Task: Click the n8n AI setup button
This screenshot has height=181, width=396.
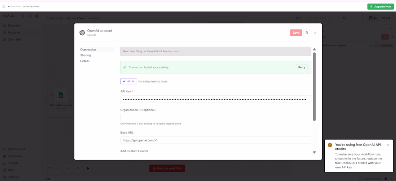Action: tap(129, 81)
